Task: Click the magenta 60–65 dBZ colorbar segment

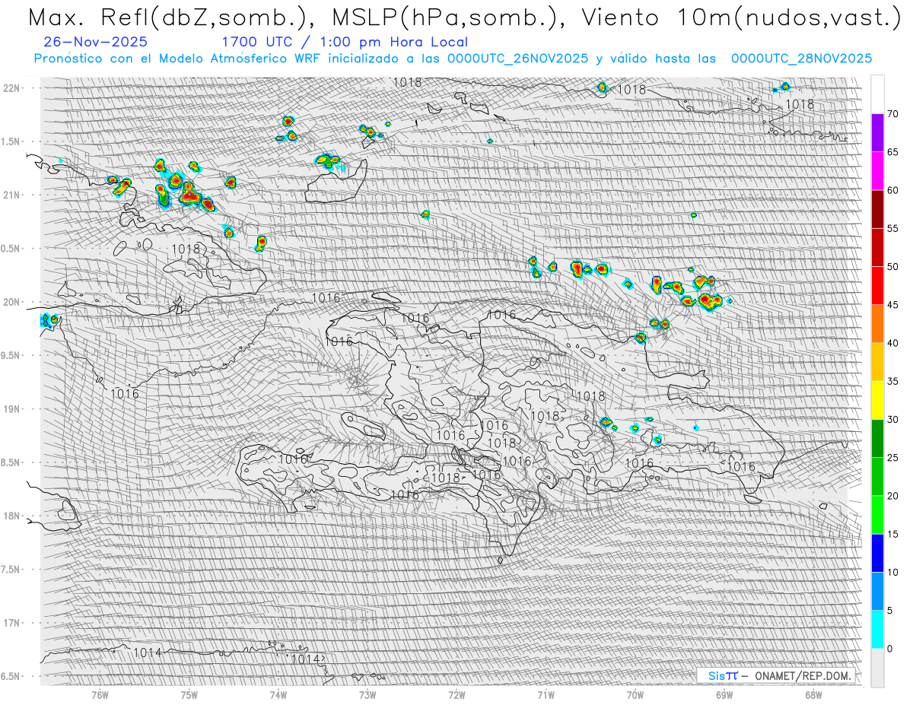Action: pos(877,171)
